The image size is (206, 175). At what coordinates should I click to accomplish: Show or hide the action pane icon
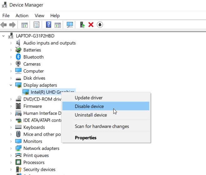[58, 25]
